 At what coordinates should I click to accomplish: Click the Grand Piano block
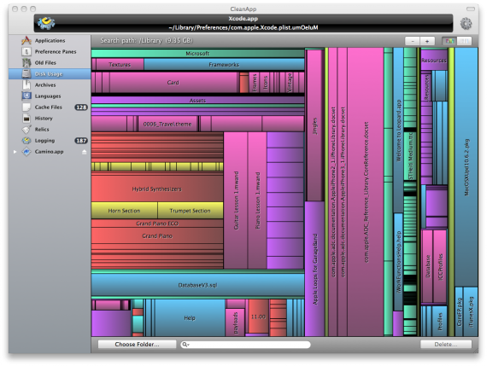click(157, 236)
